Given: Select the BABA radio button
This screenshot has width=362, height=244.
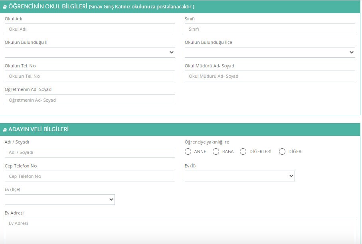Looking at the screenshot, I should (216, 152).
